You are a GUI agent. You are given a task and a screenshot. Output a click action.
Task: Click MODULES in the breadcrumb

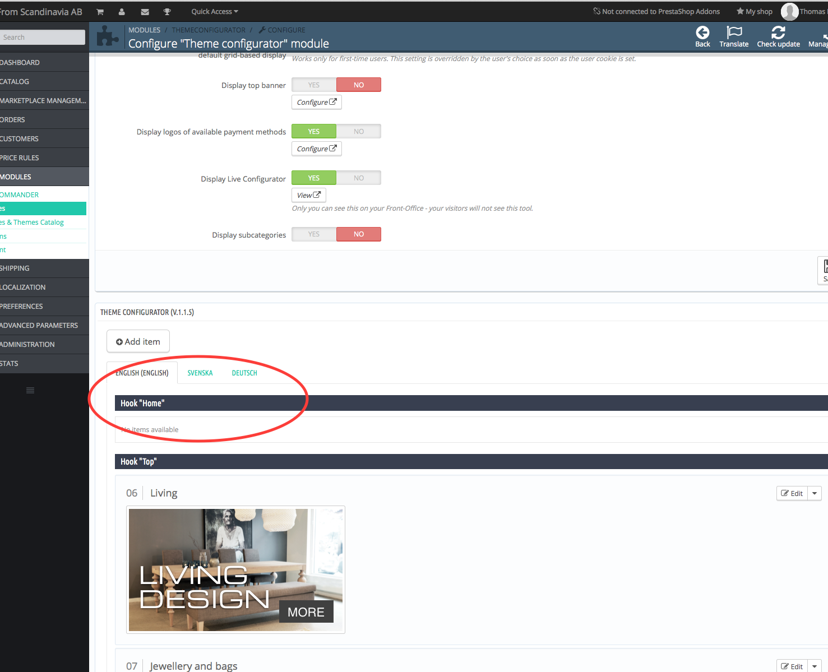click(144, 30)
